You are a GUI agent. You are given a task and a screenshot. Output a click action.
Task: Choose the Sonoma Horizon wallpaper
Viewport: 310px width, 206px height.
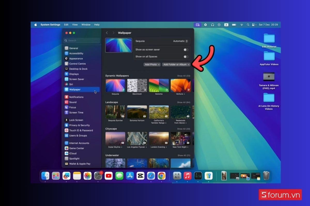(x=137, y=112)
